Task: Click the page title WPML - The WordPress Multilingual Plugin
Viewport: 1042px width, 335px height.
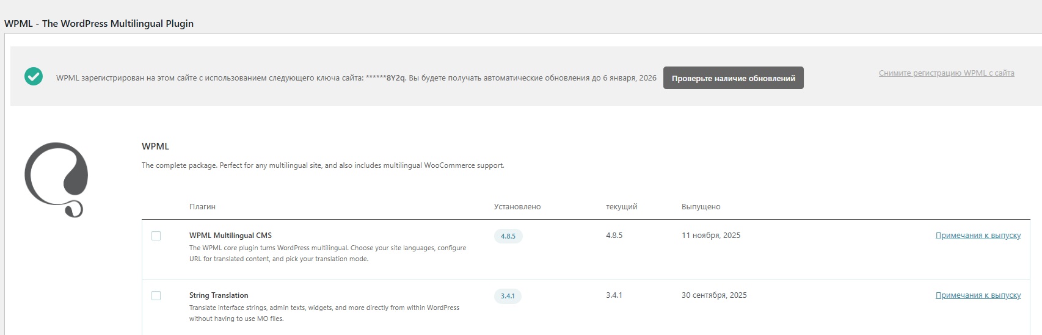Action: [99, 24]
